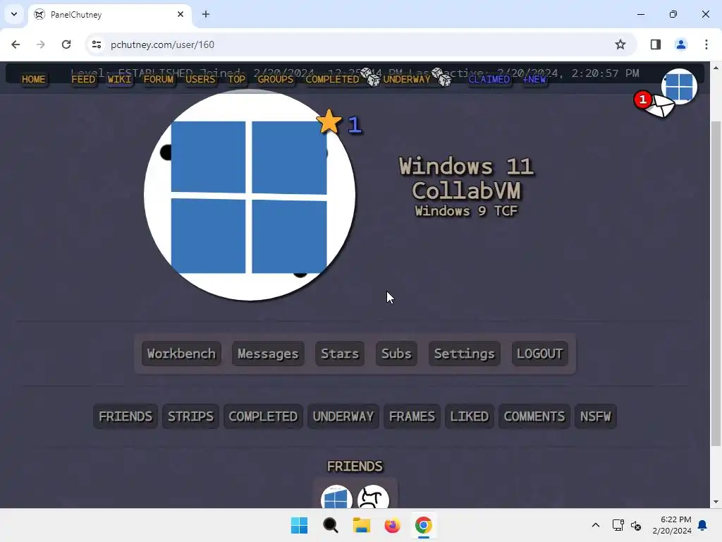Screen dimensions: 722x542
Task: Open the Windows logo friend avatar
Action: [x=336, y=498]
